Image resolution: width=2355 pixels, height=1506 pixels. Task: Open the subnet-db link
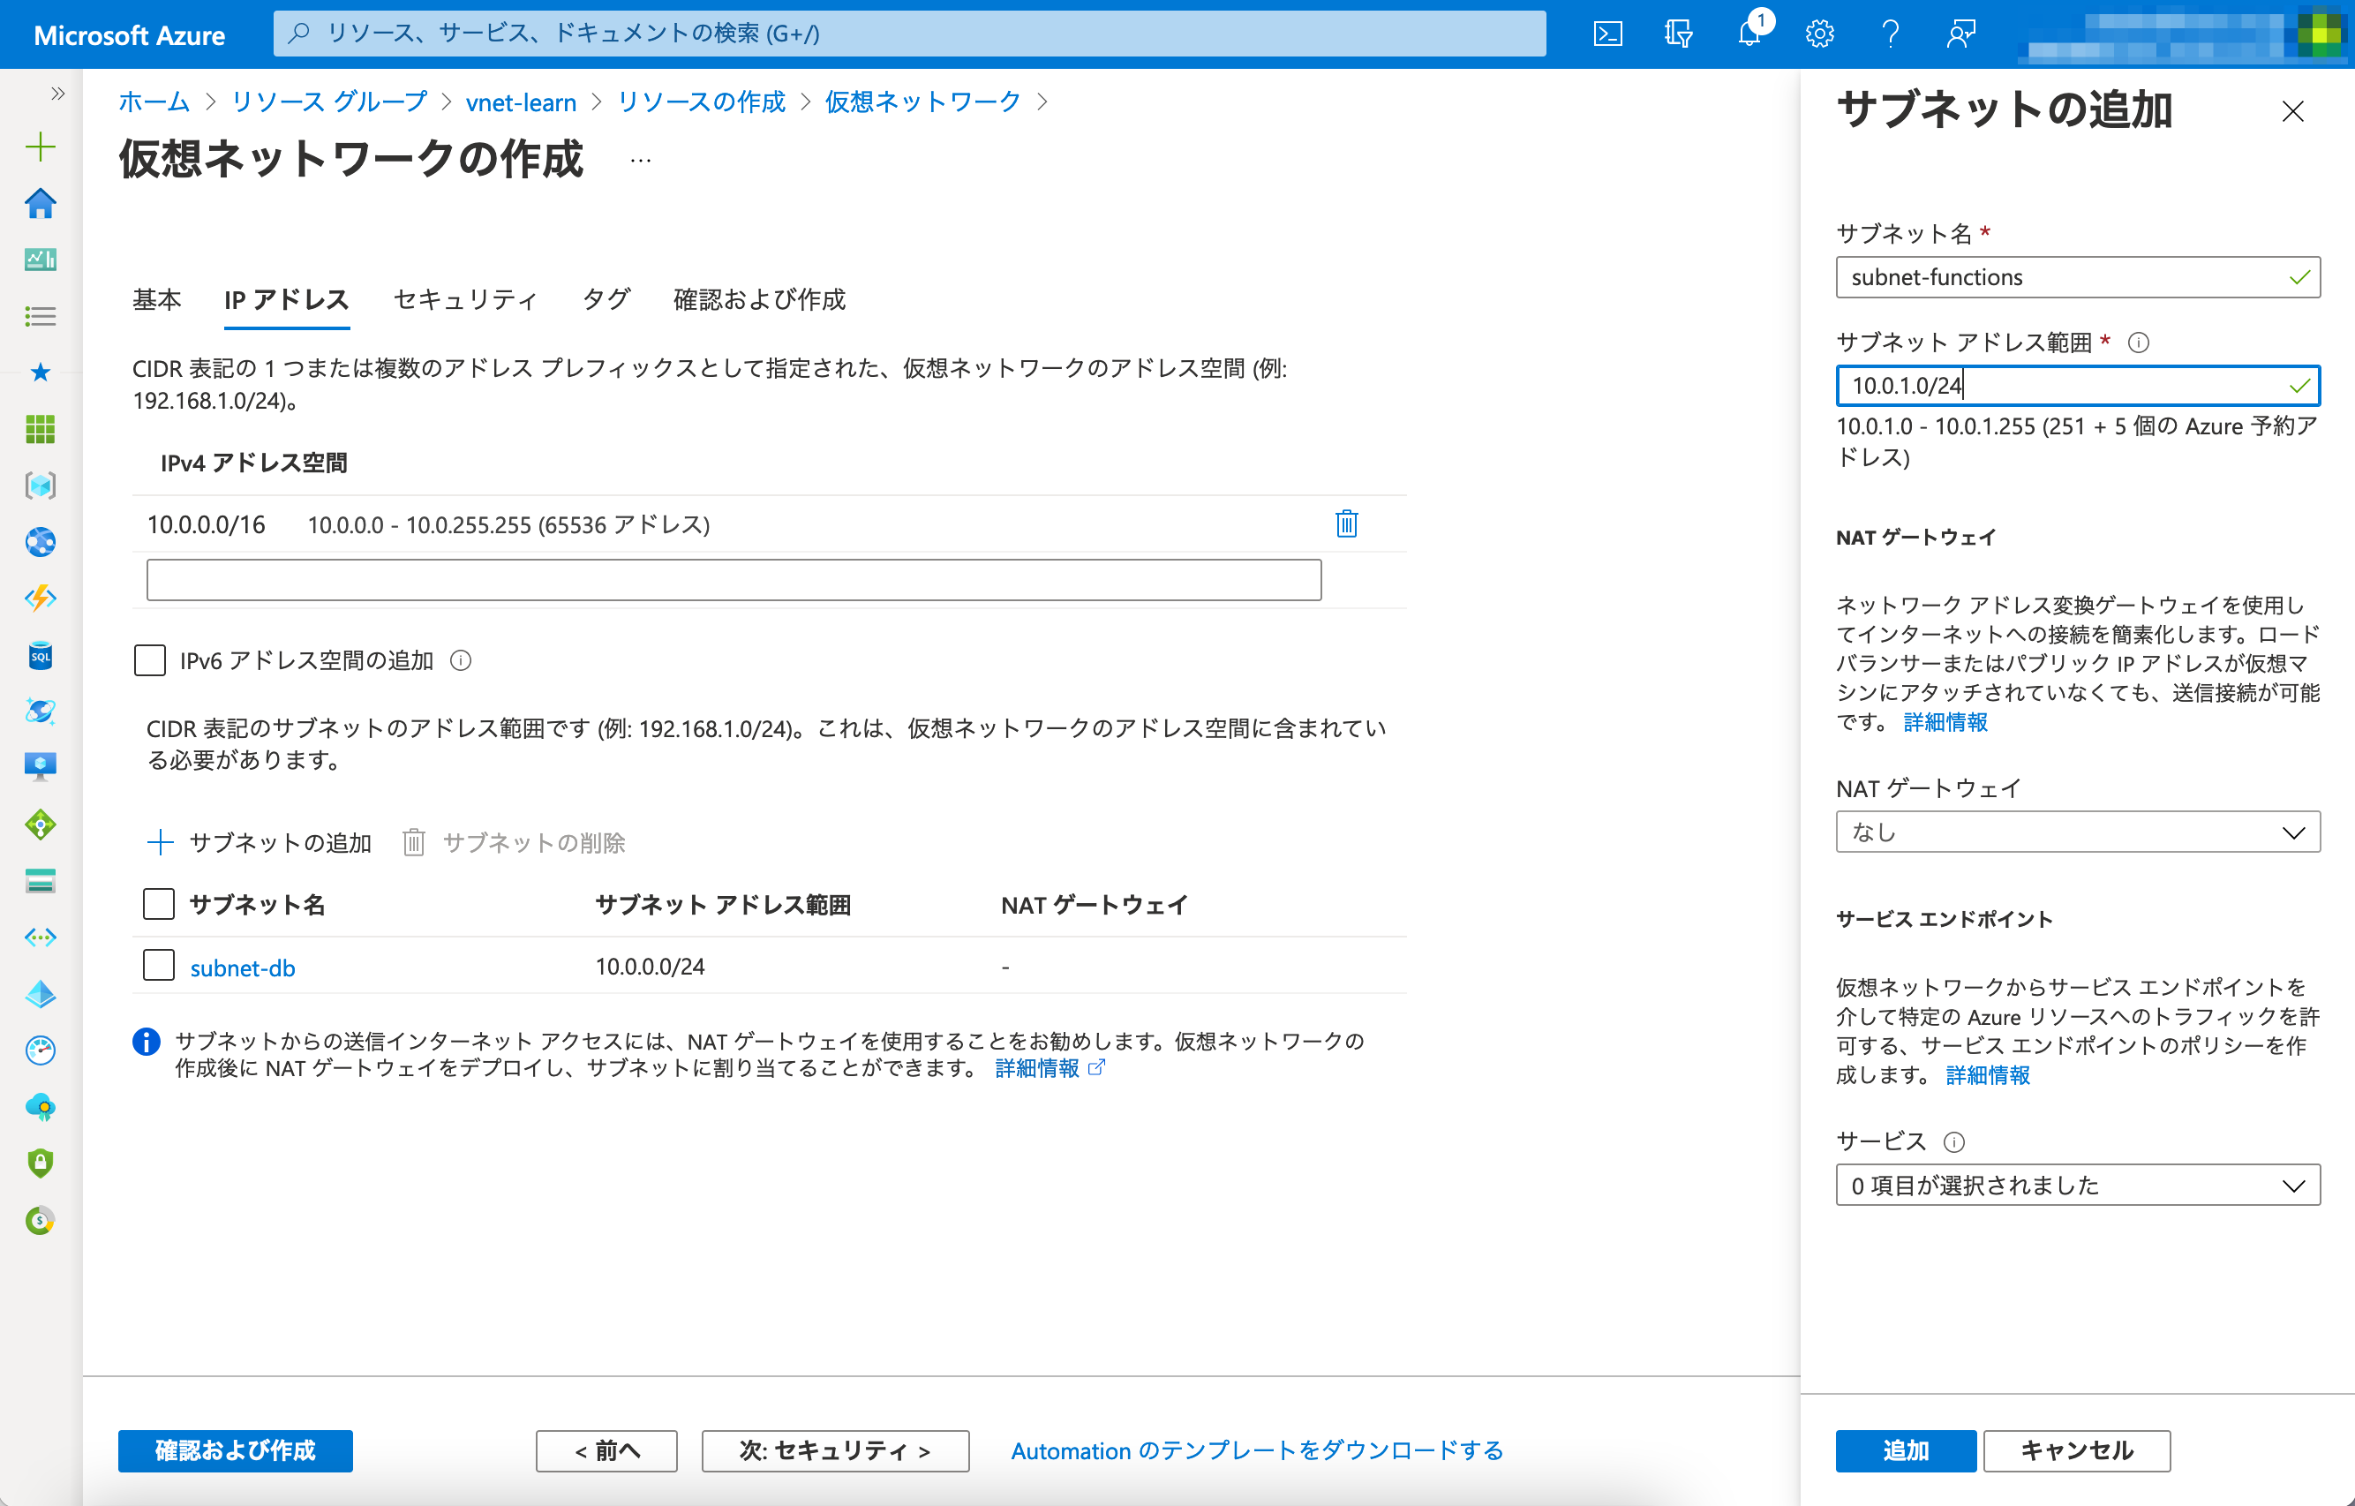[242, 968]
